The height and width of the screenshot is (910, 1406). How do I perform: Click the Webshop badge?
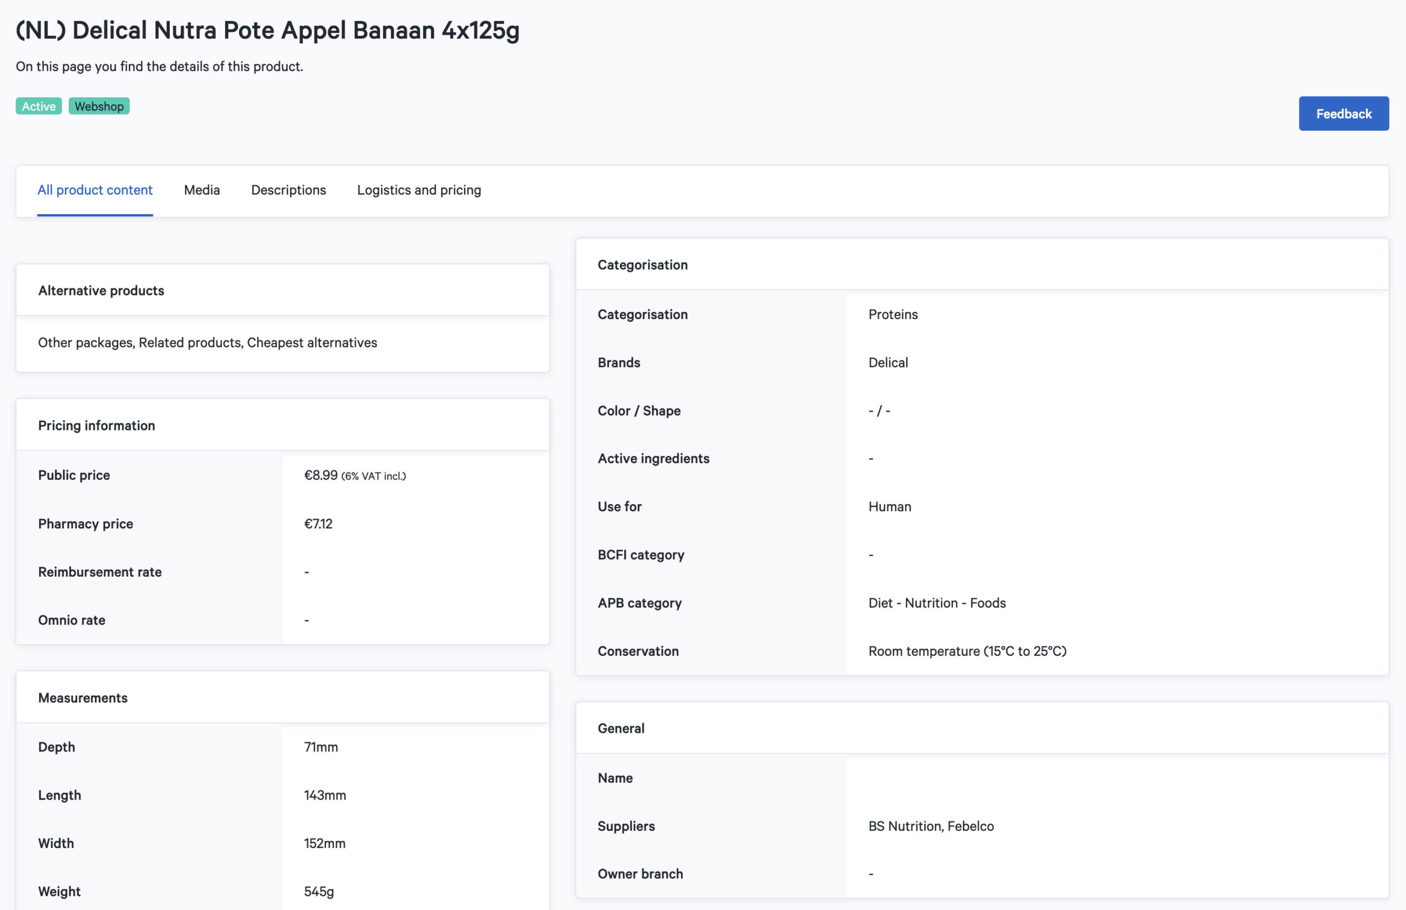99,107
